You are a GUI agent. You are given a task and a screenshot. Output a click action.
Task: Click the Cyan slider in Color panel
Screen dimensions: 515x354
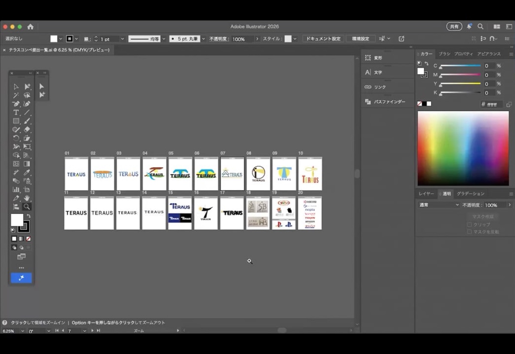(460, 66)
